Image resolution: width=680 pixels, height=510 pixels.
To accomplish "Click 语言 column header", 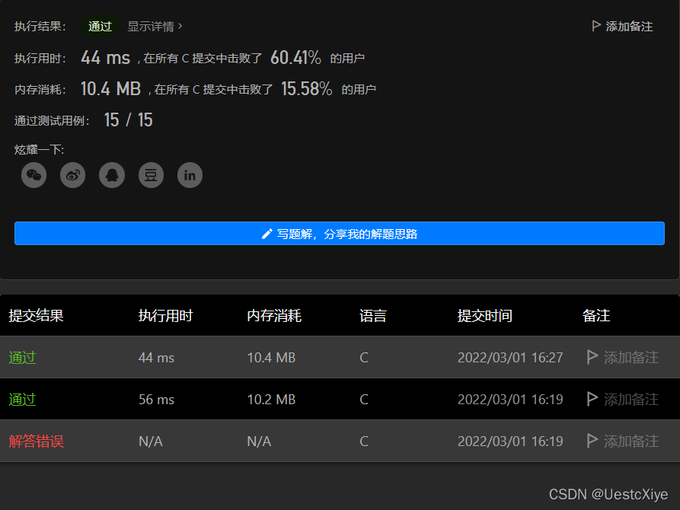I will point(373,316).
